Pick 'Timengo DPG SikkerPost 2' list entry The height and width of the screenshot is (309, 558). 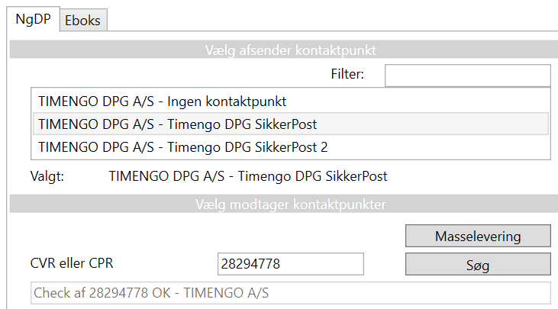(182, 146)
